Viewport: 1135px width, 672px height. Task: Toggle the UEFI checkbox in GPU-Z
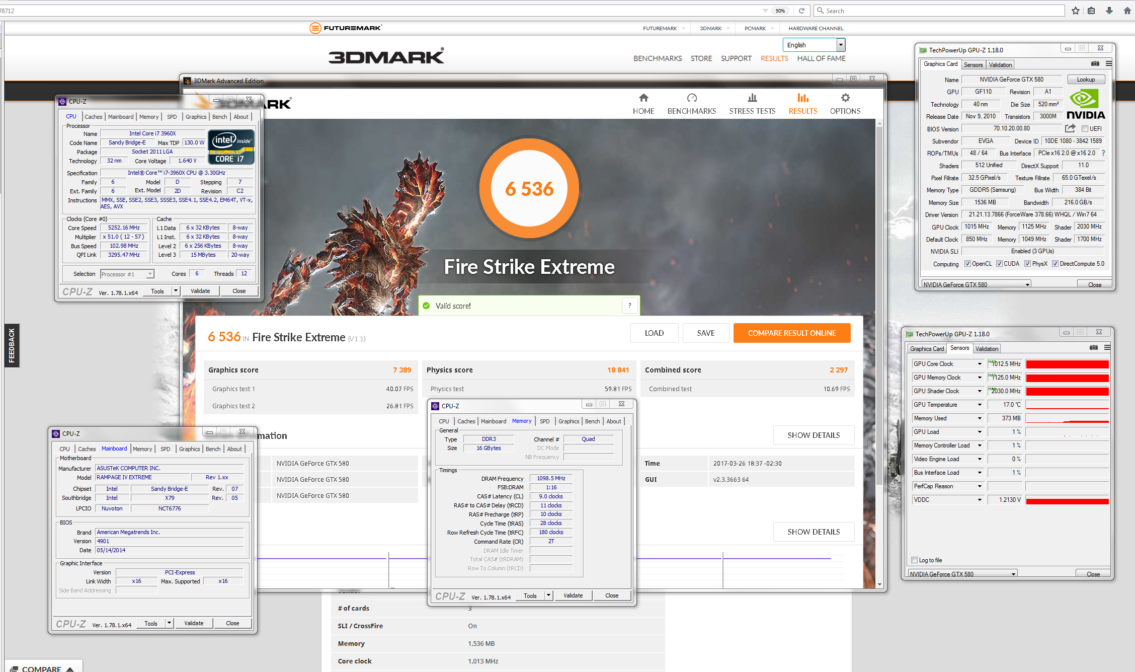tap(1085, 129)
